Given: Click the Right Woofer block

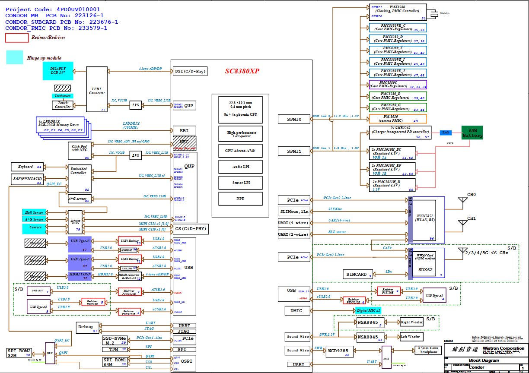Looking at the screenshot, I should (411, 322).
